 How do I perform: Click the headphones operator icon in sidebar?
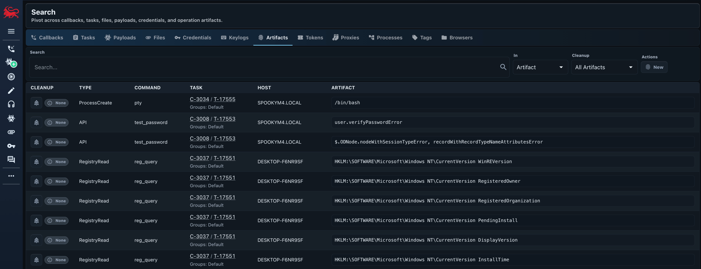point(11,104)
